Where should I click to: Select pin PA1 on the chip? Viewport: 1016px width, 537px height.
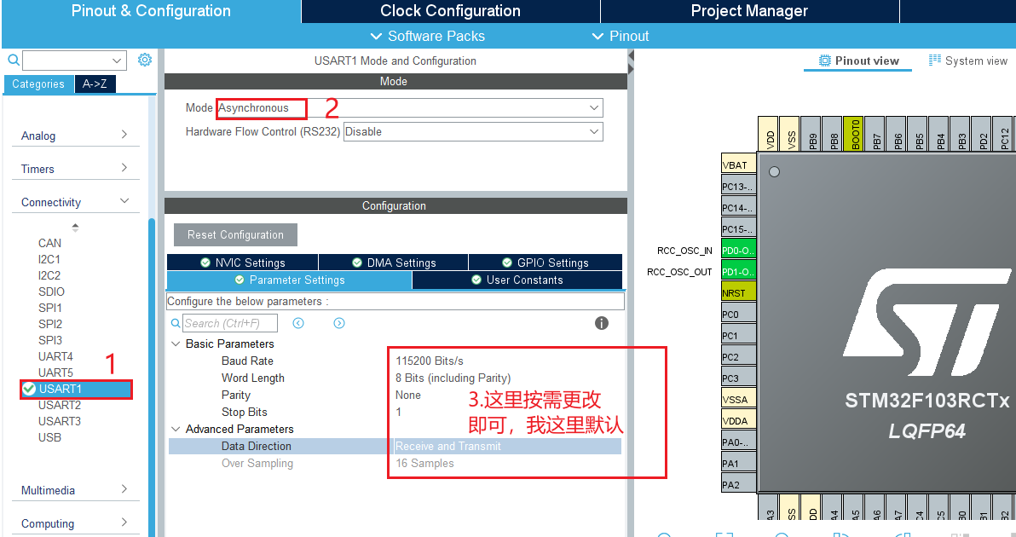coord(739,463)
